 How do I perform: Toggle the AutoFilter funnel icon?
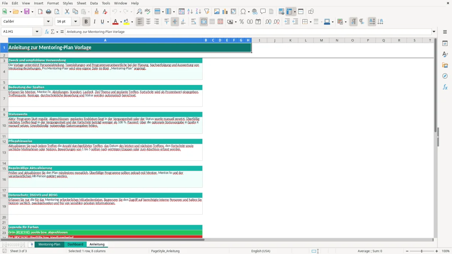(x=207, y=12)
